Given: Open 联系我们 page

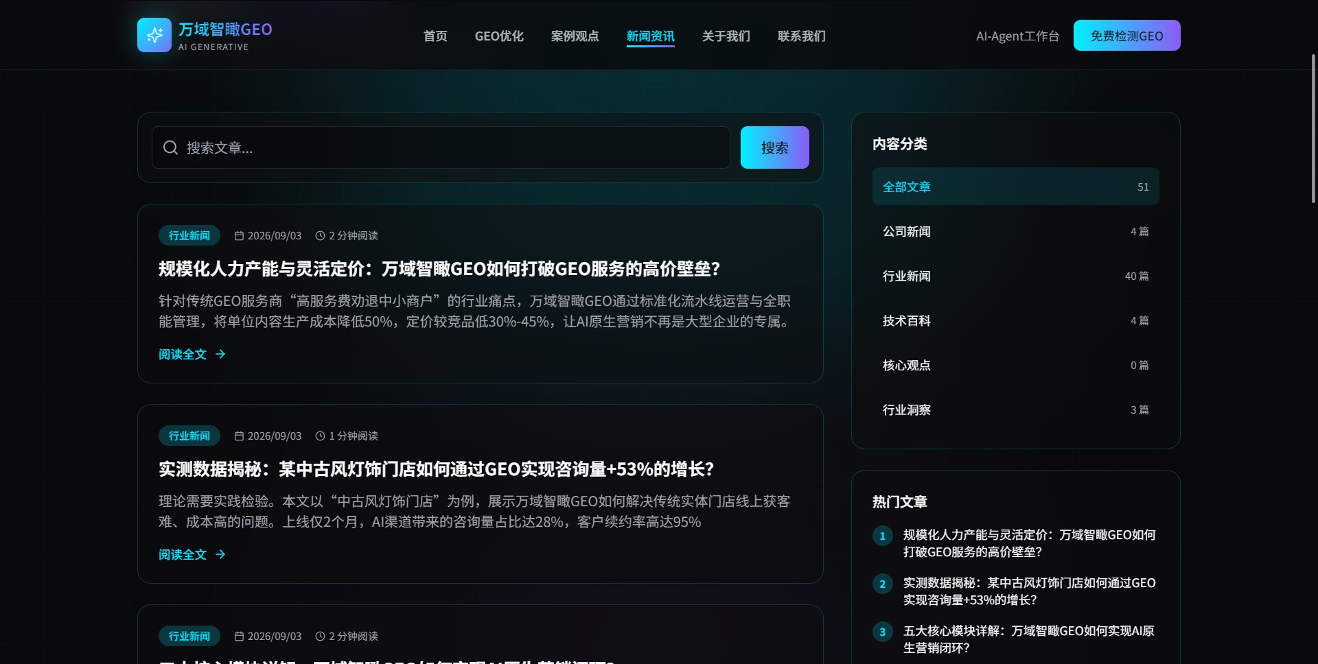Looking at the screenshot, I should [x=801, y=36].
